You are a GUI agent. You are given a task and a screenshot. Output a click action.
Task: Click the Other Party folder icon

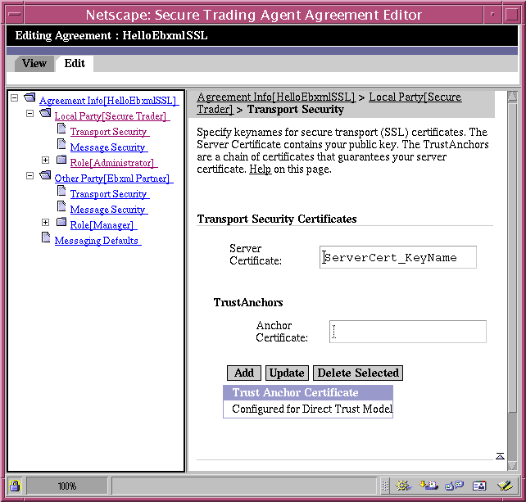(45, 176)
